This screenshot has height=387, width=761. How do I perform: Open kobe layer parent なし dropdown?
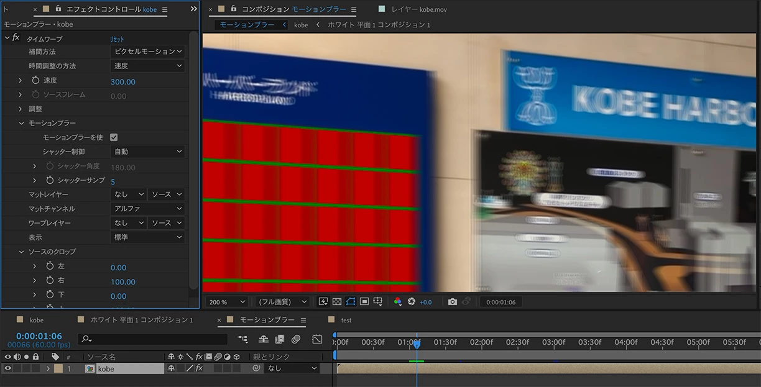pyautogui.click(x=292, y=368)
